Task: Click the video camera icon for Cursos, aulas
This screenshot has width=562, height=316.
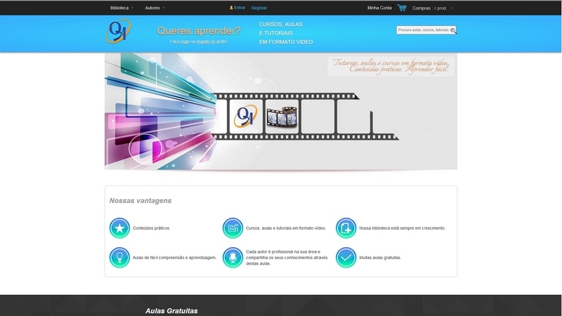Action: (233, 228)
